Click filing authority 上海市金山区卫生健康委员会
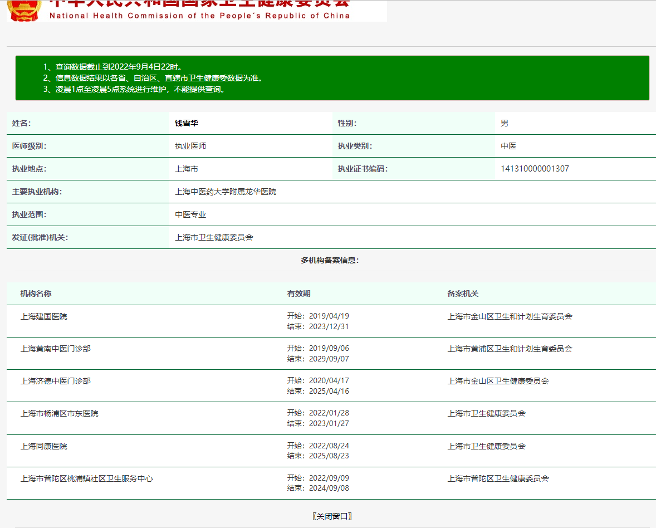The height and width of the screenshot is (528, 656). click(x=498, y=381)
